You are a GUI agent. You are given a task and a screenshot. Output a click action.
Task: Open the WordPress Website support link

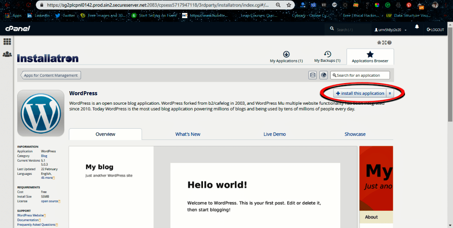31,215
